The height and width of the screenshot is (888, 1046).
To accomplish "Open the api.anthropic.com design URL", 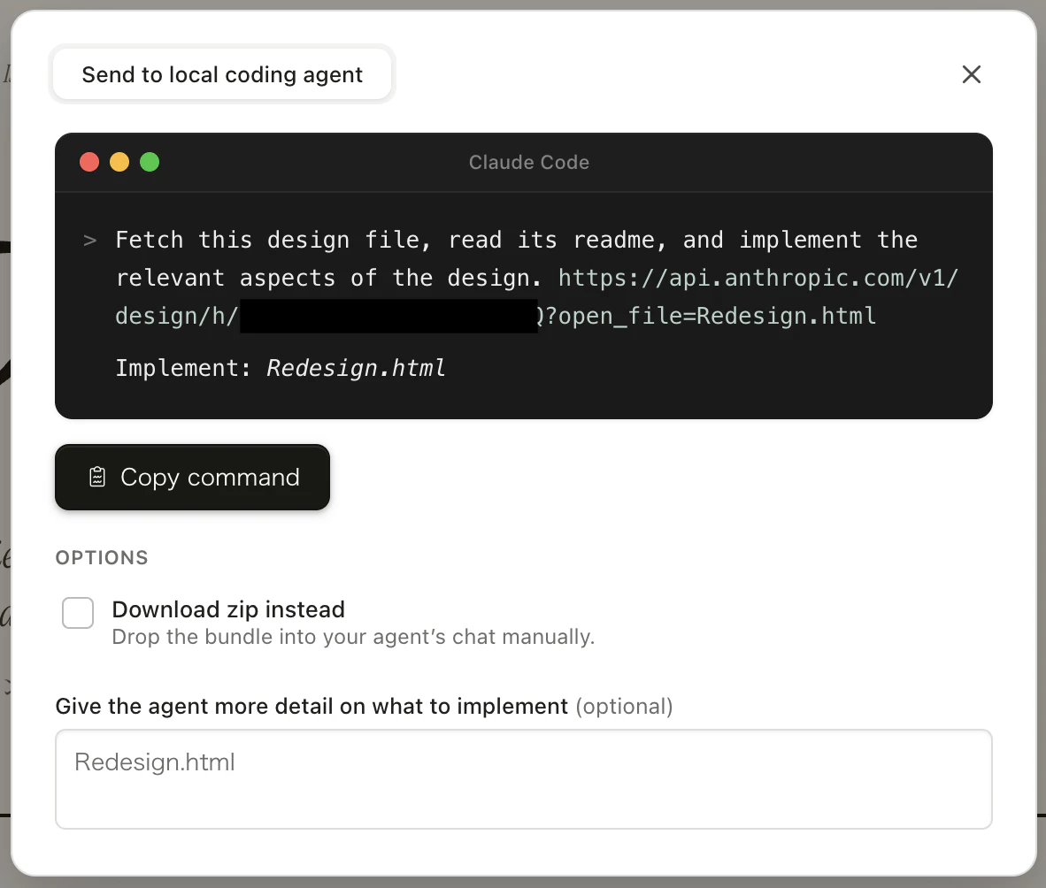I will pos(758,279).
